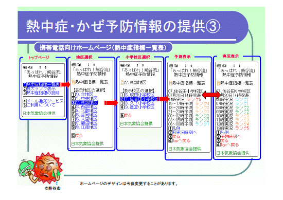Click 07時実況 ランク1 row on 実況表示 screen
Viewport: 283px width, 200px height.
pyautogui.click(x=233, y=103)
